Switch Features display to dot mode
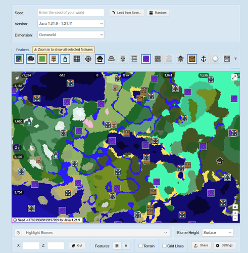The height and width of the screenshot is (253, 248). click(126, 246)
